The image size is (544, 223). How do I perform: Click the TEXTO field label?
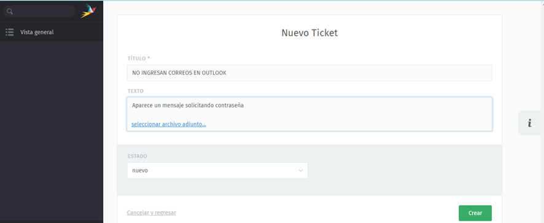(x=136, y=91)
